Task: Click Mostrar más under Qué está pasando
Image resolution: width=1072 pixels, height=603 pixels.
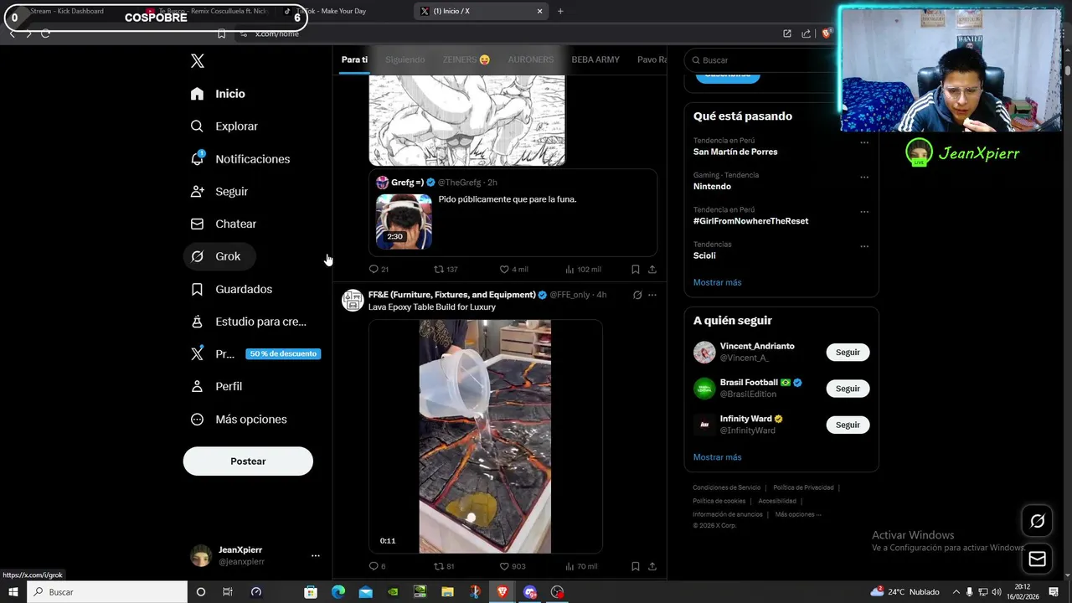Action: pyautogui.click(x=717, y=282)
